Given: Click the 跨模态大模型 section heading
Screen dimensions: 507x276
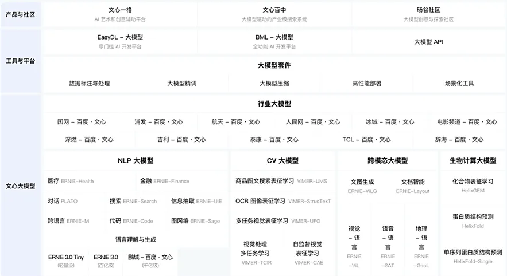Looking at the screenshot, I should click(x=388, y=160).
